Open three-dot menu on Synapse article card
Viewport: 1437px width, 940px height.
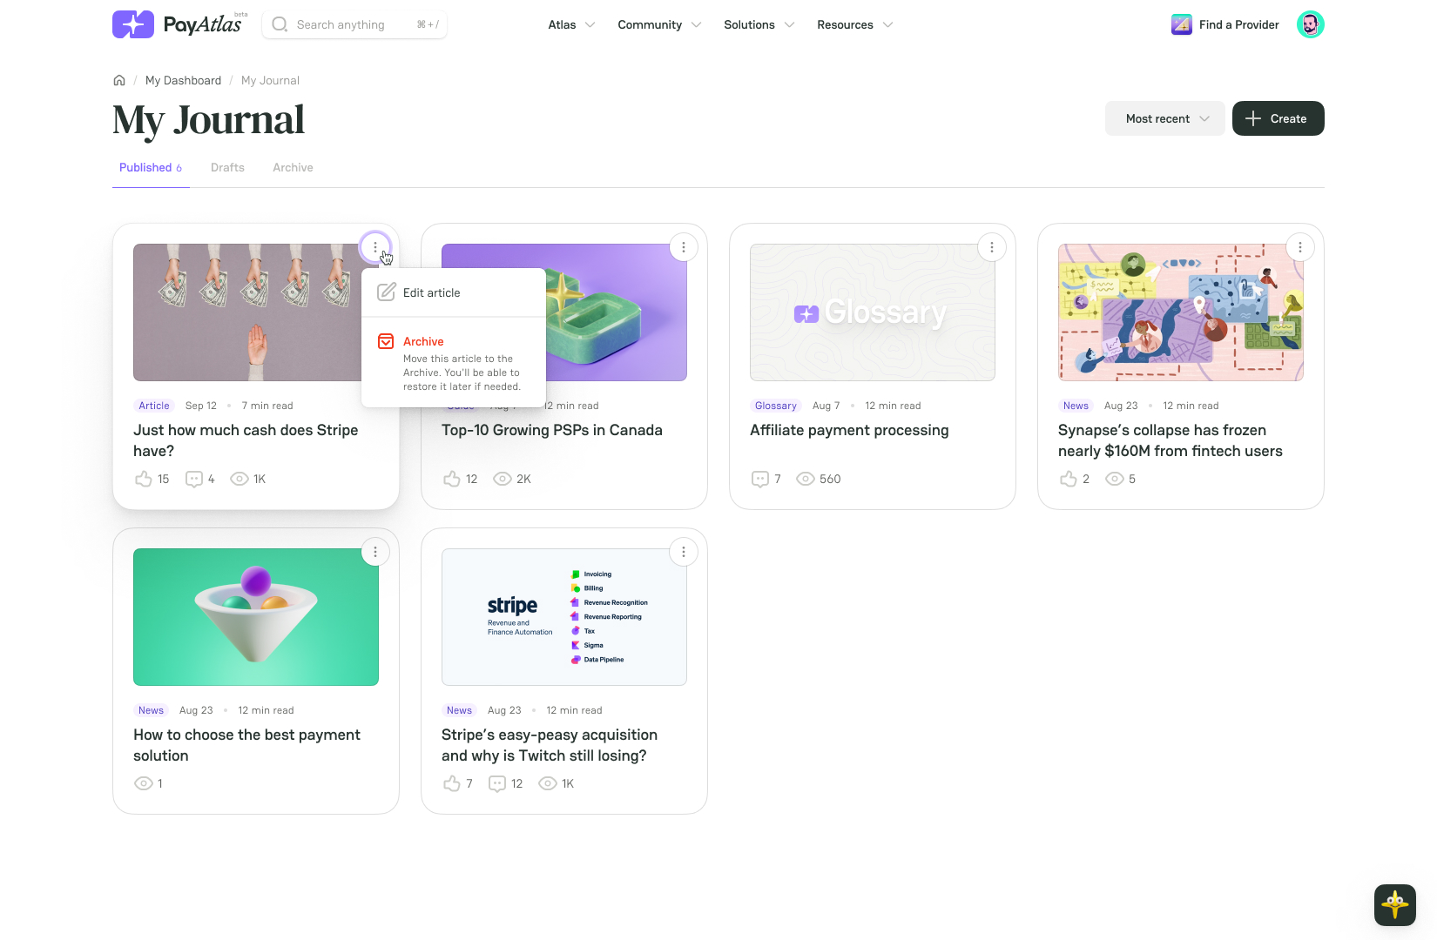click(1299, 247)
